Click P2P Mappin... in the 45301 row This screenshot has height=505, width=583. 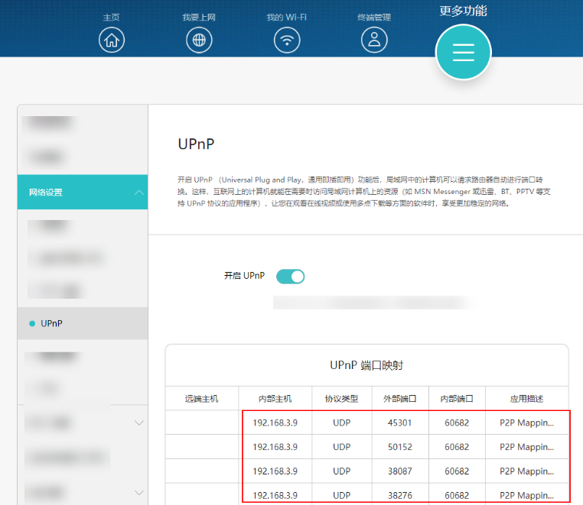(527, 423)
